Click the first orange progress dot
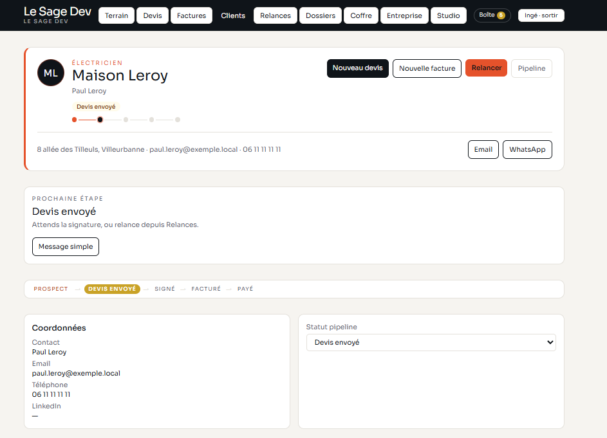 (x=74, y=120)
